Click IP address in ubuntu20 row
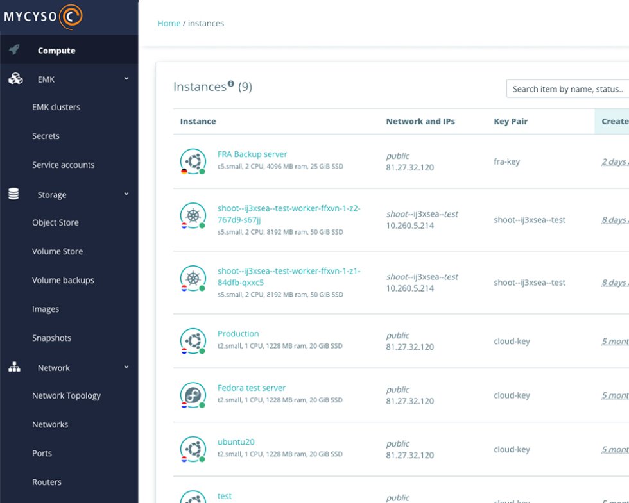629x503 pixels. pyautogui.click(x=409, y=456)
